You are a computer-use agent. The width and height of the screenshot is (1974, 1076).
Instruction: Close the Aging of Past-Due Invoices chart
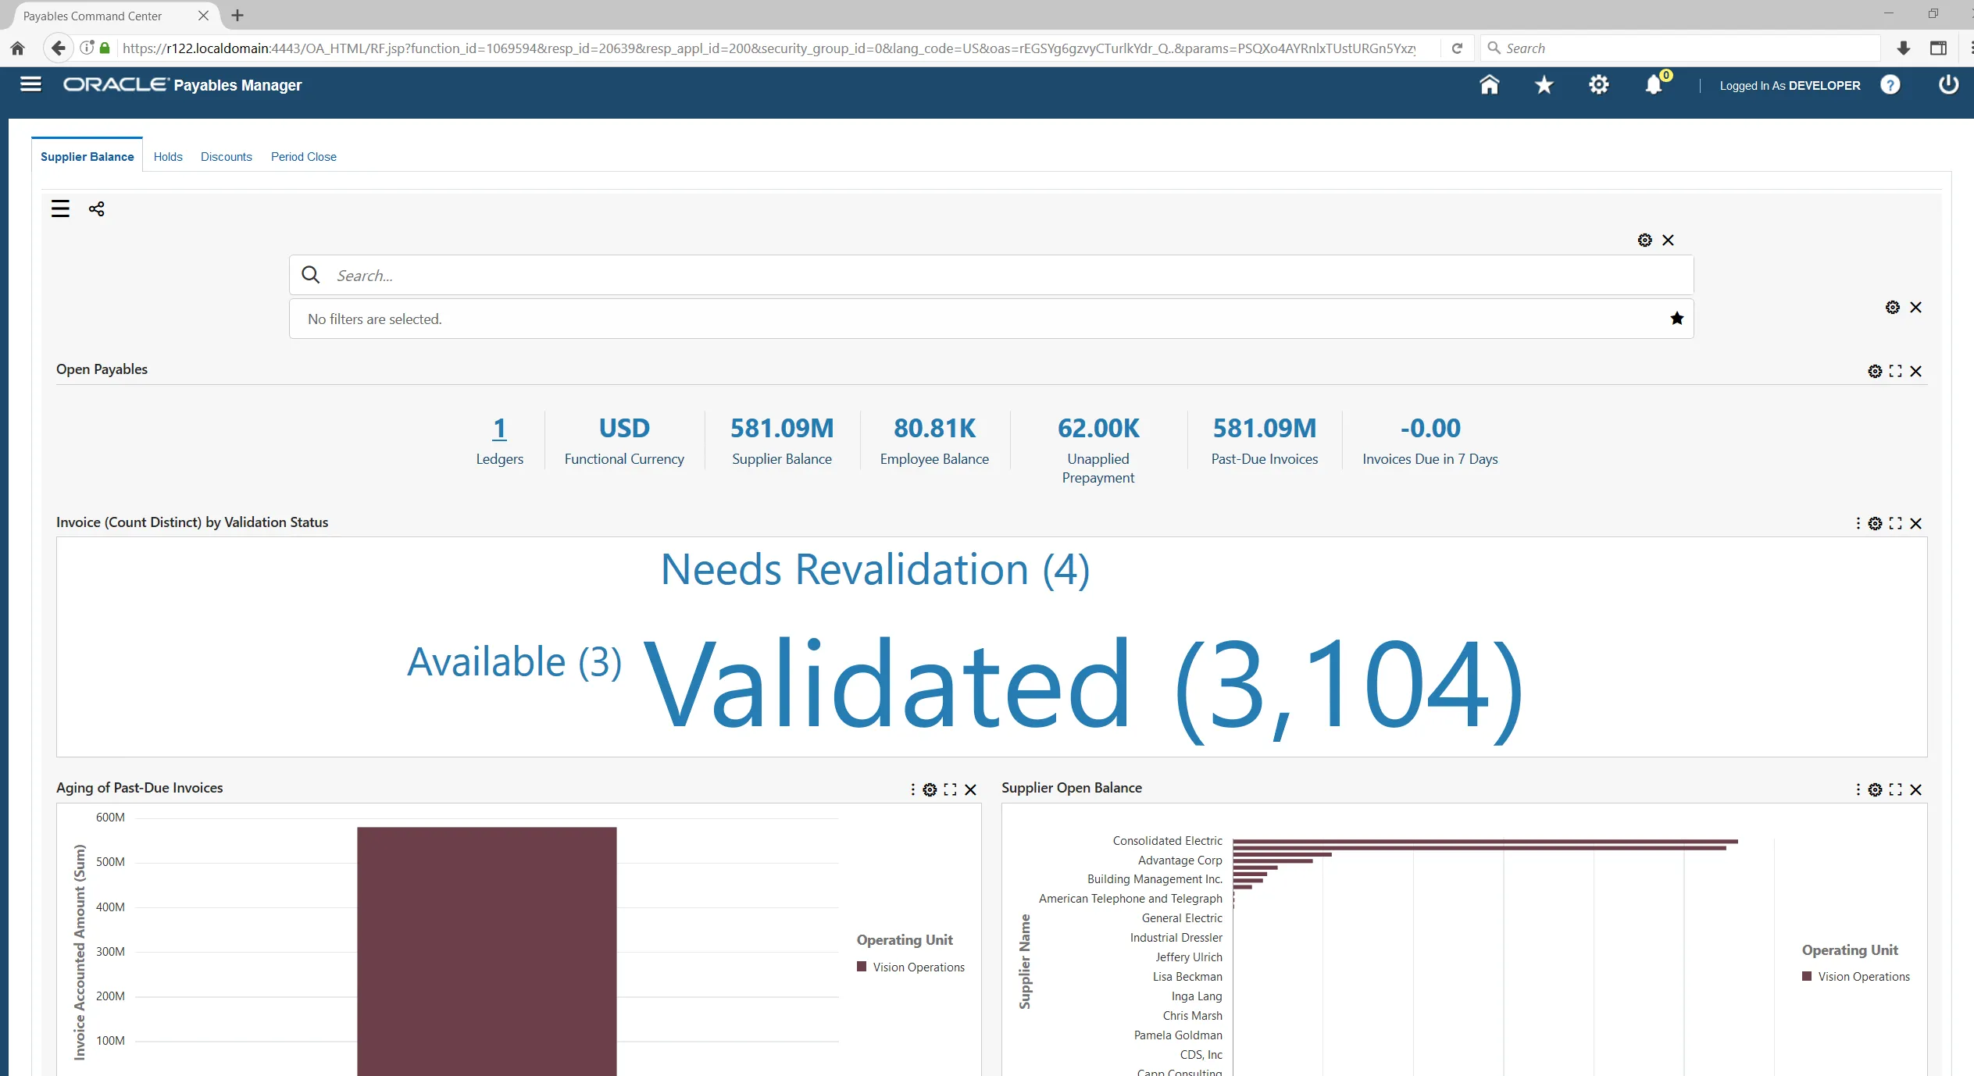[970, 789]
